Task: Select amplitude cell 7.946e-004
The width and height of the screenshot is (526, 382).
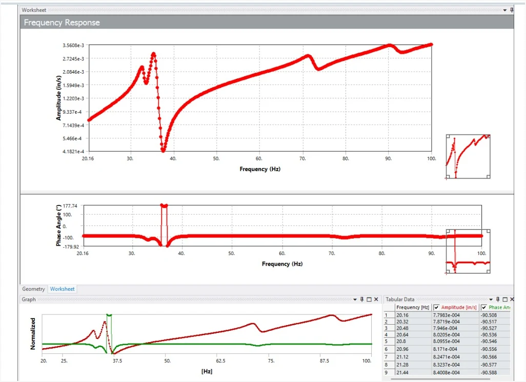Action: (x=455, y=328)
